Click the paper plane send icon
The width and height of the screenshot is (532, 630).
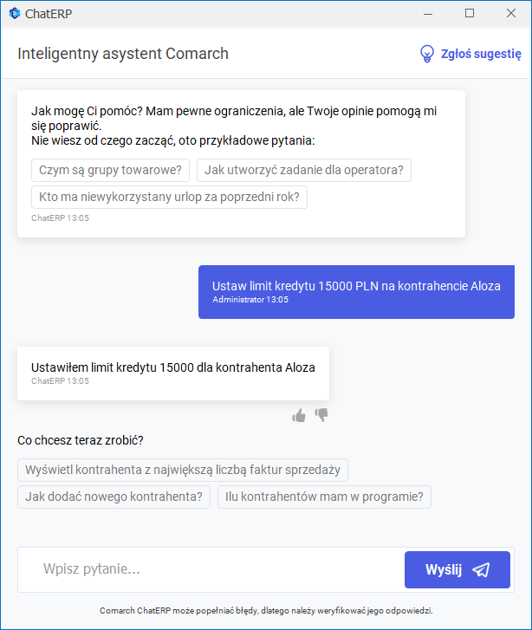(x=481, y=569)
